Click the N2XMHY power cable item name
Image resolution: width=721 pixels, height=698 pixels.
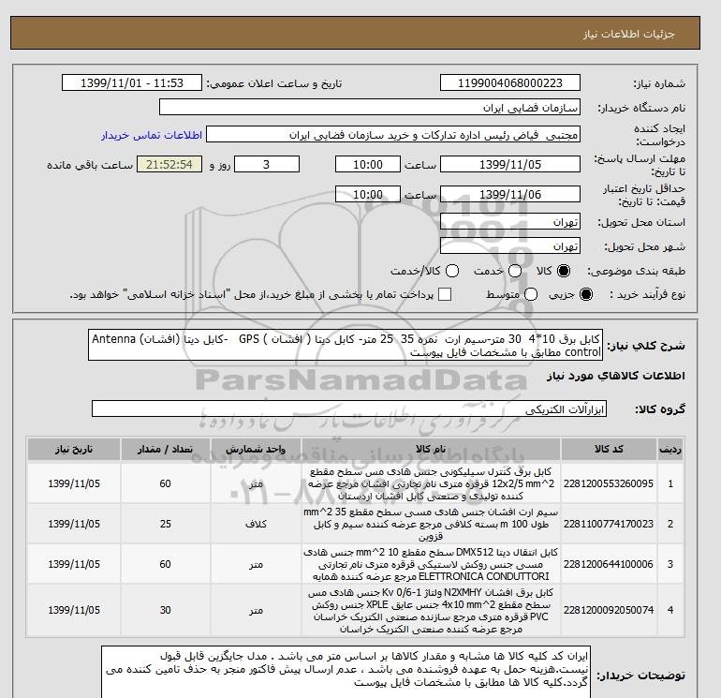point(431,610)
